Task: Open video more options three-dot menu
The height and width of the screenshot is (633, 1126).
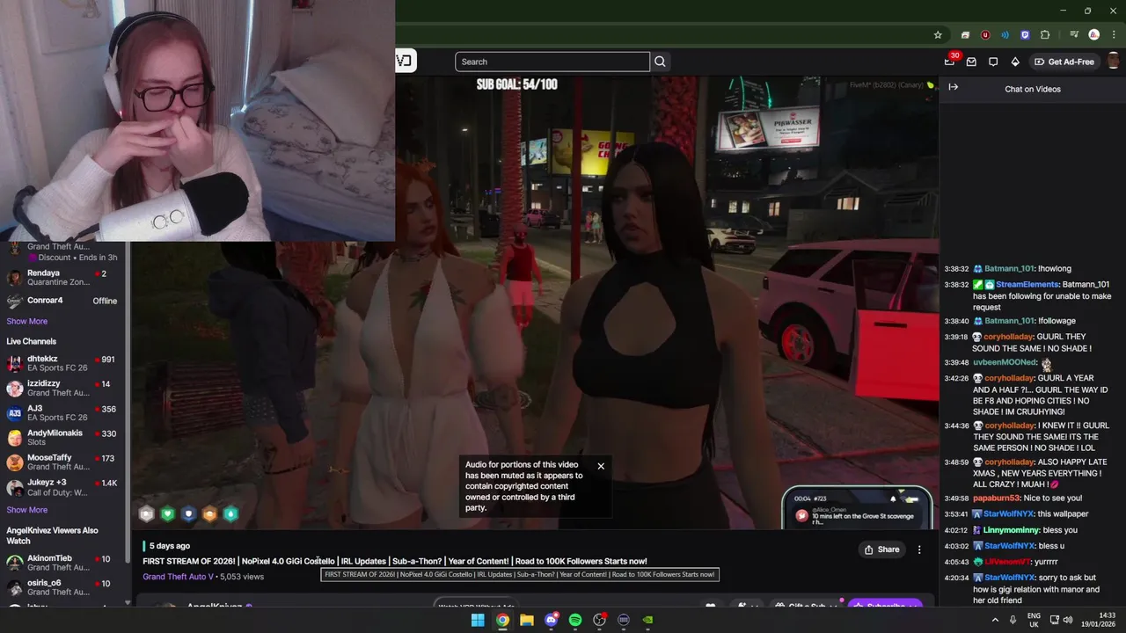Action: 919,549
